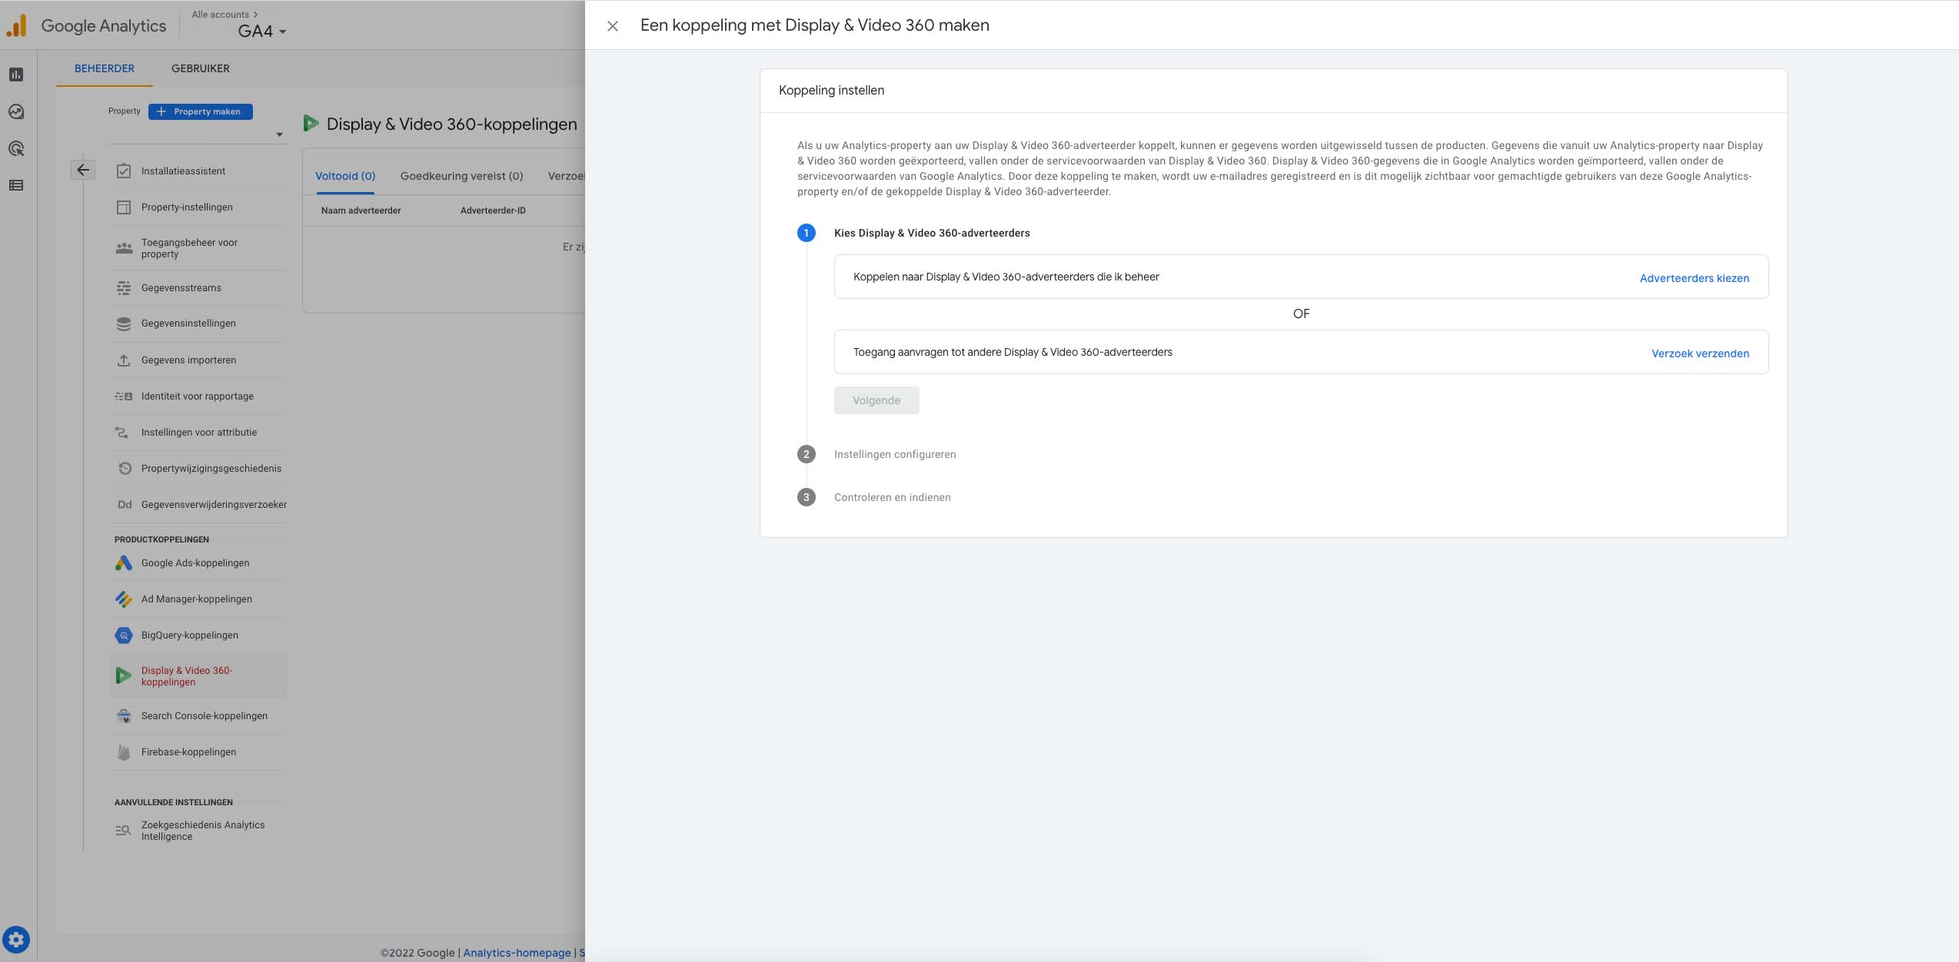This screenshot has width=1959, height=962.
Task: Open the property selector dropdown arrow
Action: tap(279, 134)
